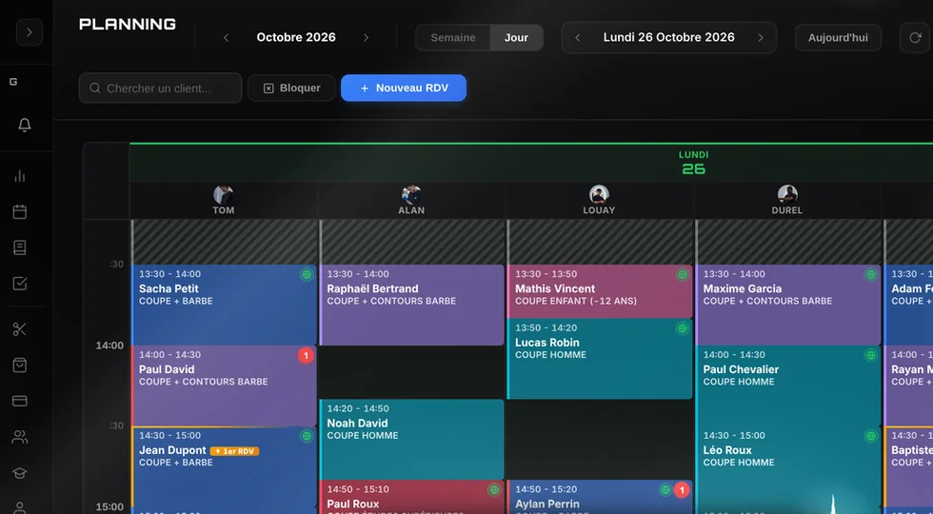The image size is (933, 514).
Task: Click the LUNDI 26 day header
Action: [693, 163]
